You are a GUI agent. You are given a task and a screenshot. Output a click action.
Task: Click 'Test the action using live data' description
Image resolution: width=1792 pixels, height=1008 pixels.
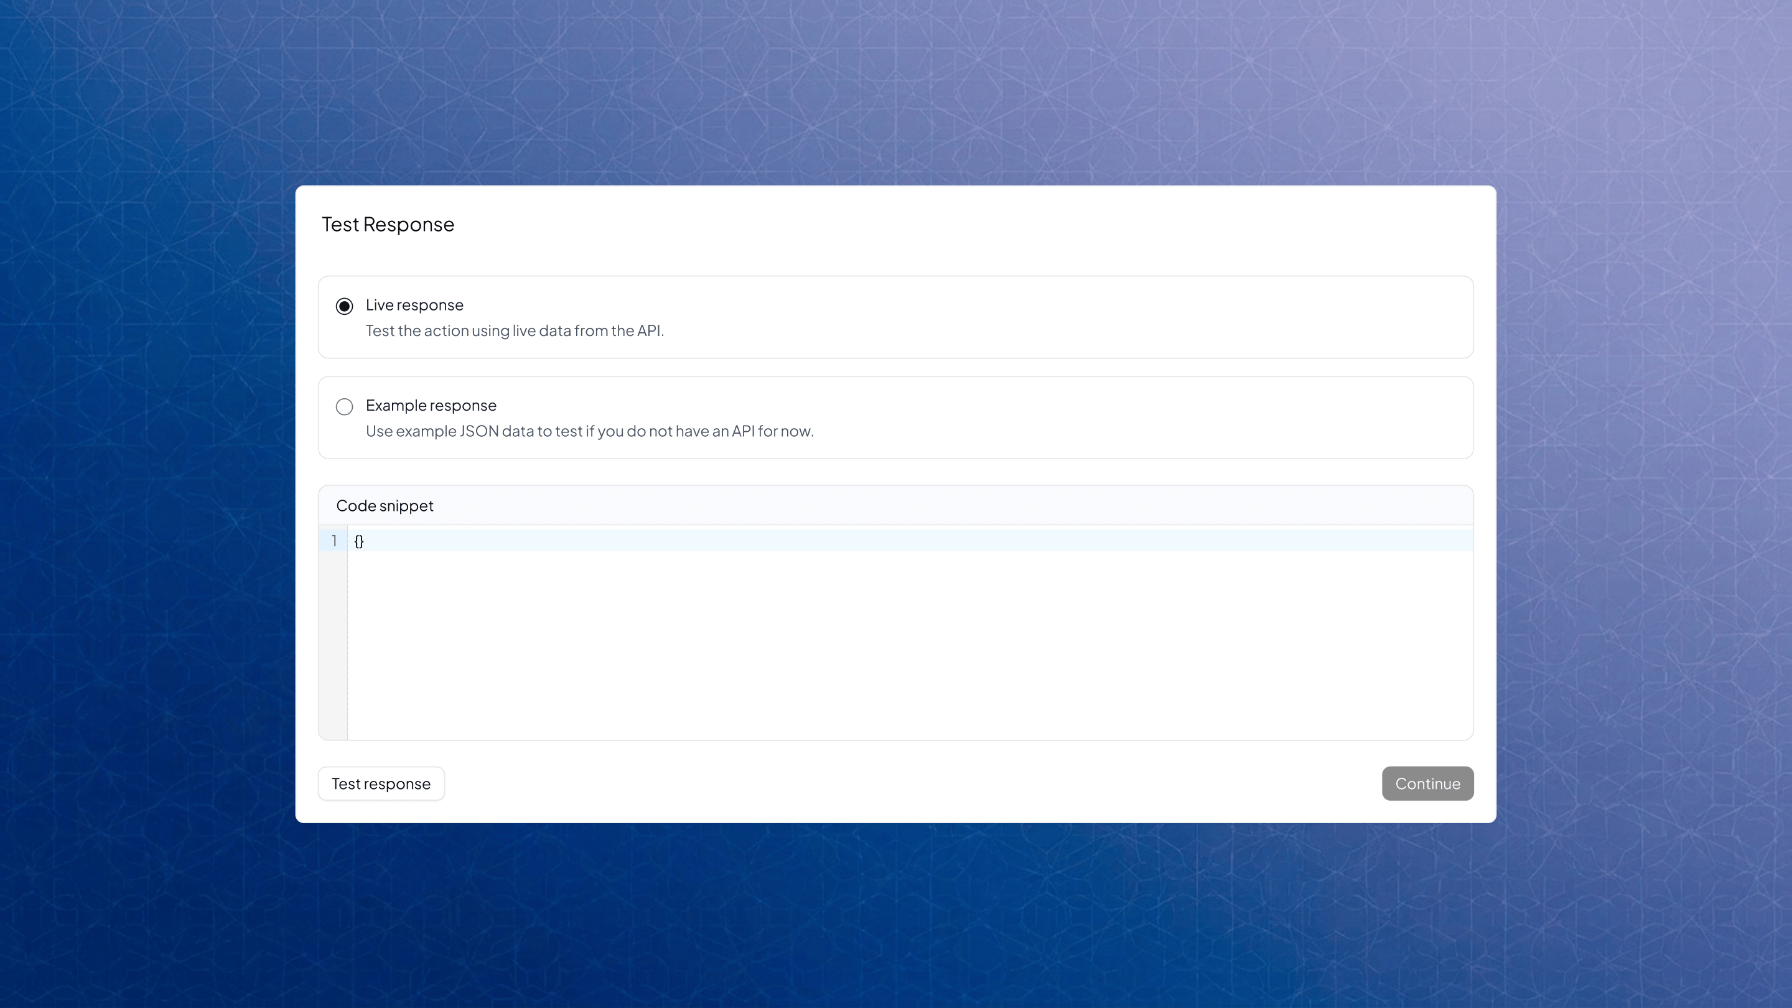[515, 331]
